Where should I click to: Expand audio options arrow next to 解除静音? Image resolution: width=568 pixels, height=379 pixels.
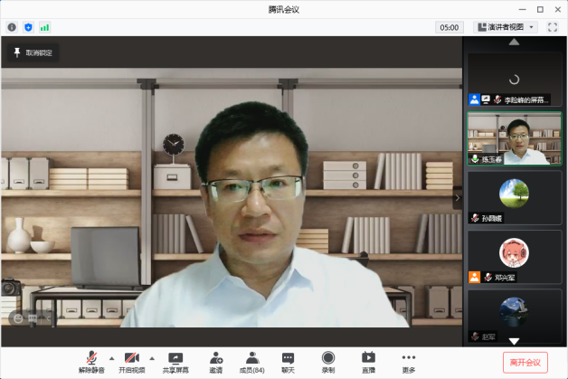pos(111,357)
